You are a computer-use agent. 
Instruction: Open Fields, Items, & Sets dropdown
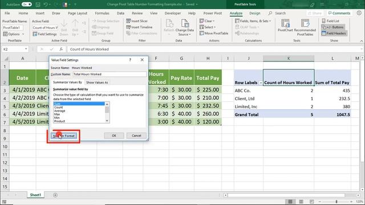[x=253, y=21]
